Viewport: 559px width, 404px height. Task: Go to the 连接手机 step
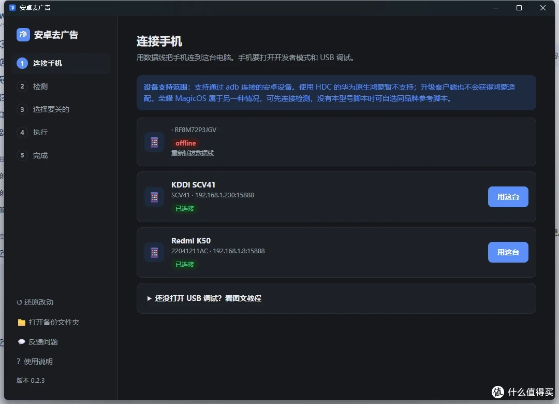pyautogui.click(x=61, y=63)
